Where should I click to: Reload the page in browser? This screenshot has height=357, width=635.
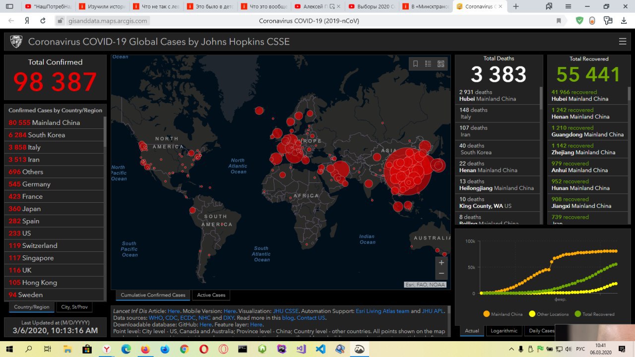43,21
